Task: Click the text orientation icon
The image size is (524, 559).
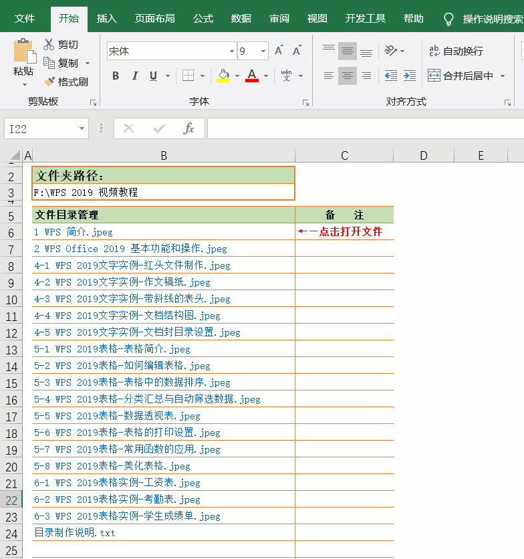Action: pyautogui.click(x=391, y=51)
